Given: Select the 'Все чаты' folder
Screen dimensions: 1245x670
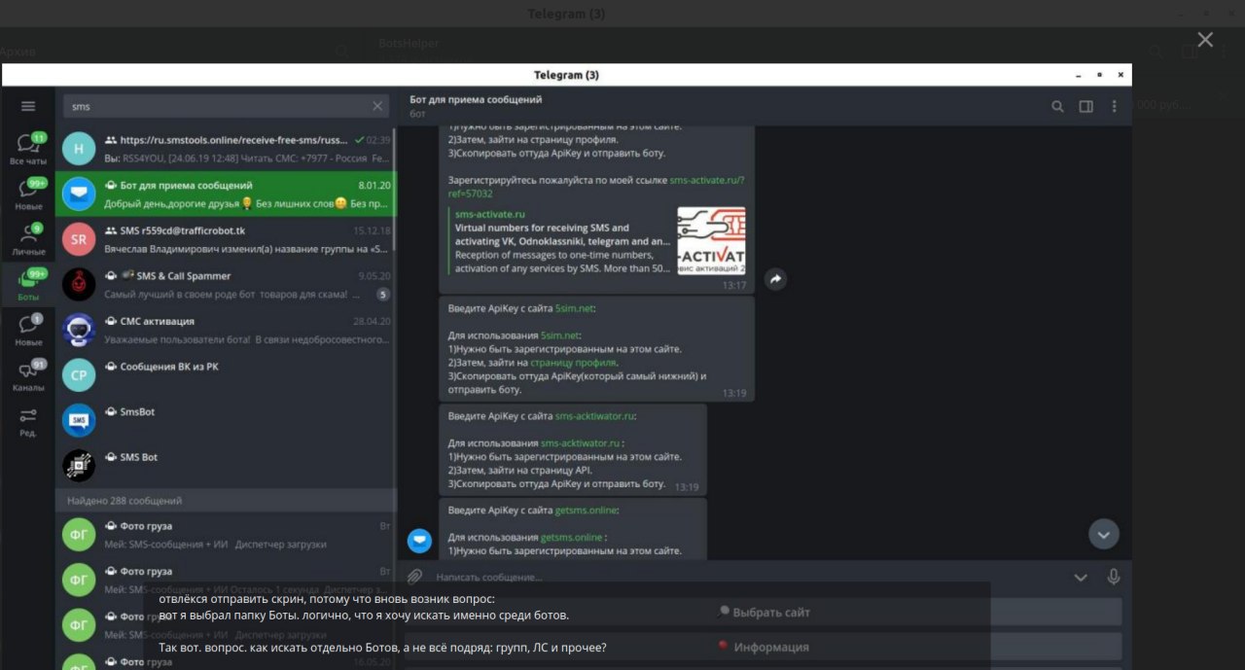Looking at the screenshot, I should coord(28,149).
